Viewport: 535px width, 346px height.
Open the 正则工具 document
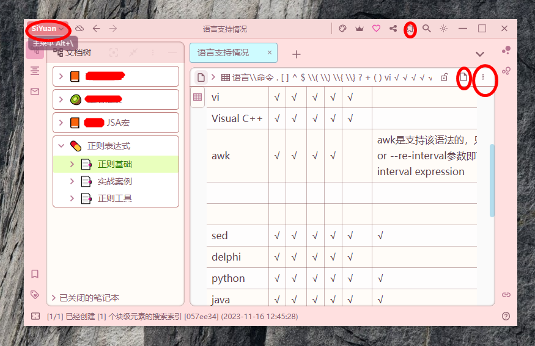[116, 198]
